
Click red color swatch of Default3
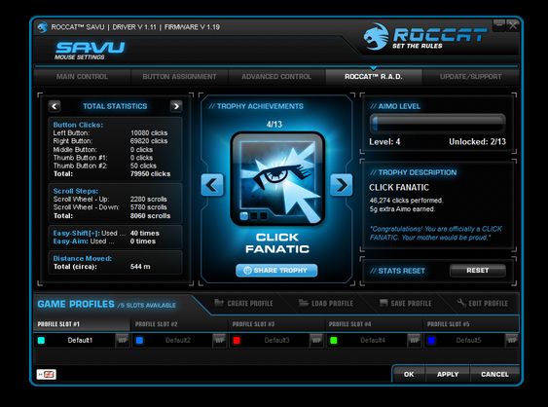[x=237, y=340]
